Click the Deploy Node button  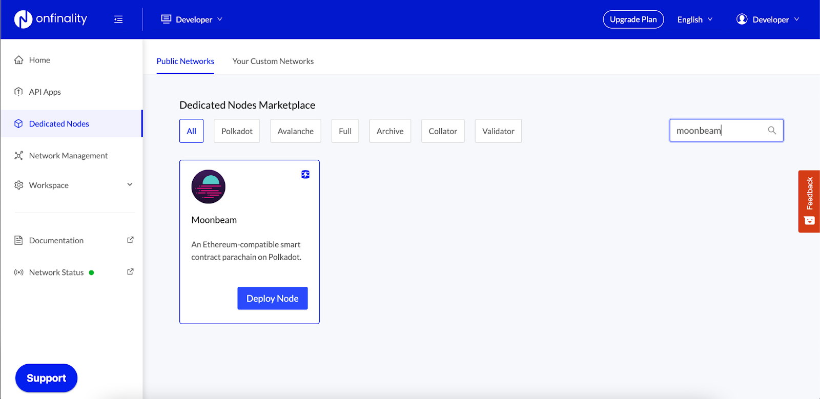272,299
